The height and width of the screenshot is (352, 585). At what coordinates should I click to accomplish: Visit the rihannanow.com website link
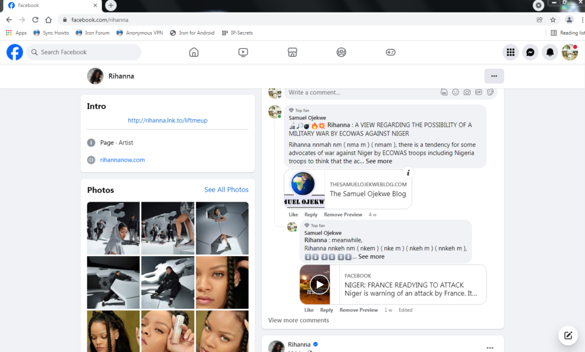coord(122,160)
